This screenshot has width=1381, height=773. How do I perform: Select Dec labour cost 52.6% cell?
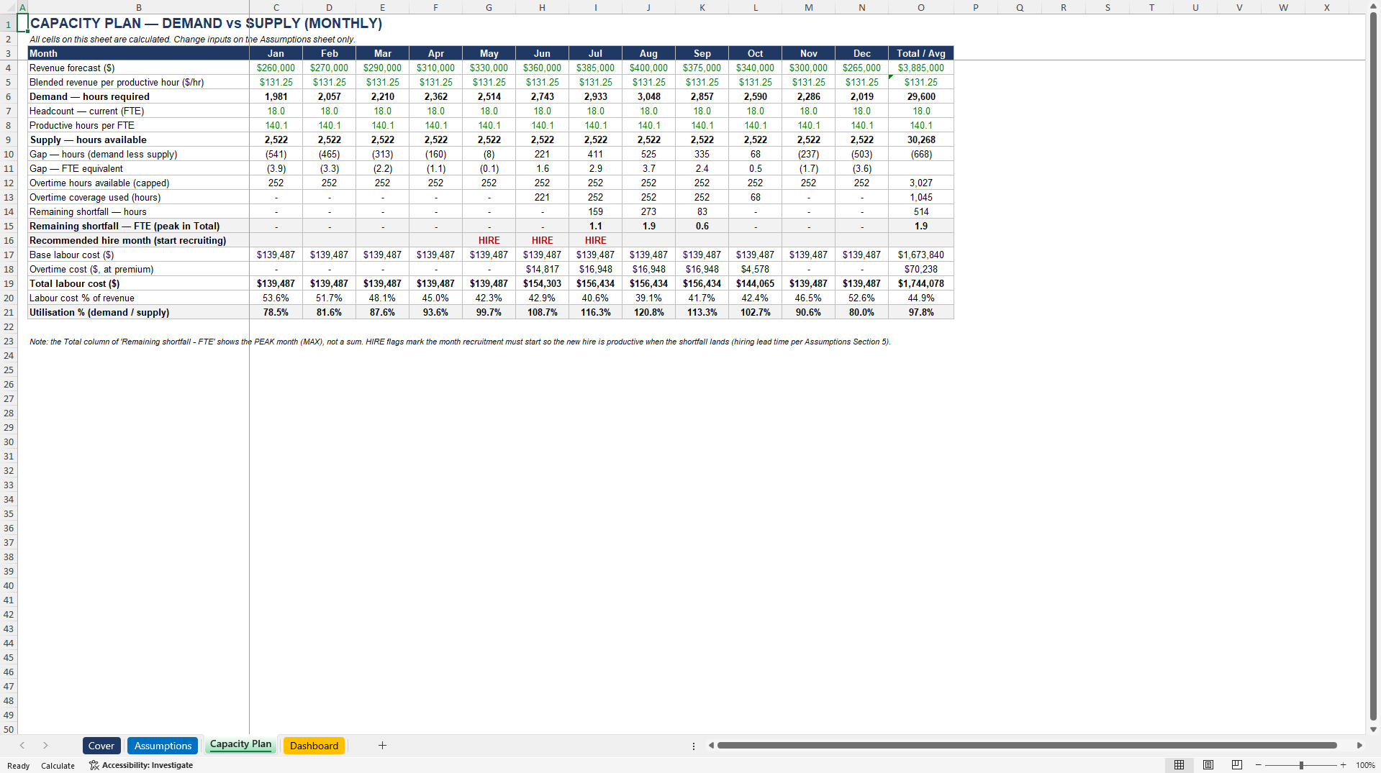(x=861, y=298)
